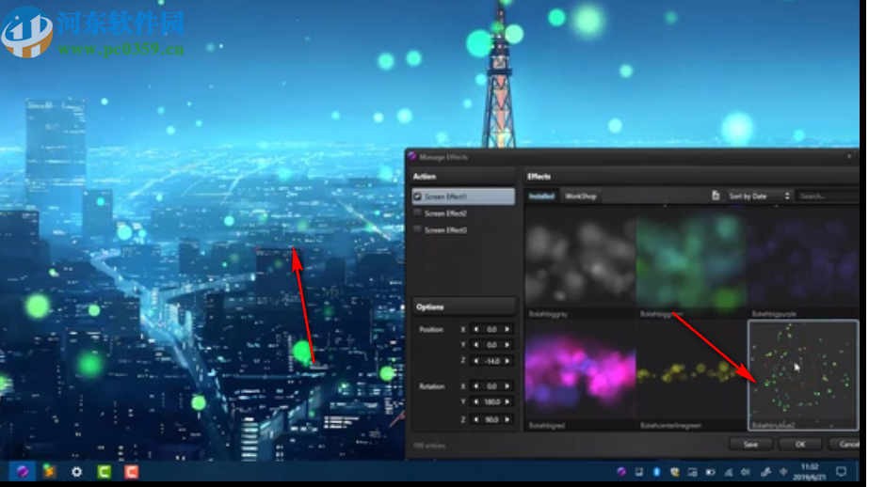Decrease the Rotation Y value with the left arrow
Screen dimensions: 869x487
click(475, 402)
